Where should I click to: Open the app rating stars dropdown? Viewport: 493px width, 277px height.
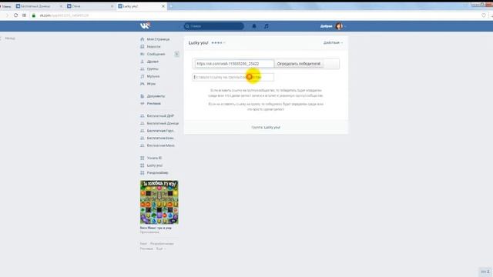pyautogui.click(x=218, y=43)
